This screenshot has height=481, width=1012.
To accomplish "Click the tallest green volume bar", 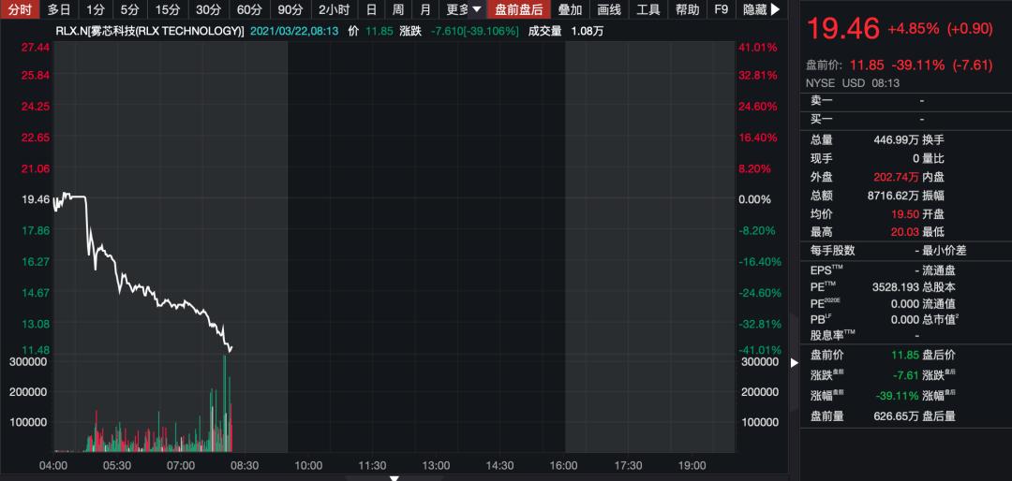I will 225,403.
